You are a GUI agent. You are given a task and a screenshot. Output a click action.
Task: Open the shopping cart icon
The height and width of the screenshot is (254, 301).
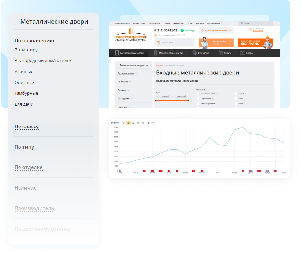point(158,42)
